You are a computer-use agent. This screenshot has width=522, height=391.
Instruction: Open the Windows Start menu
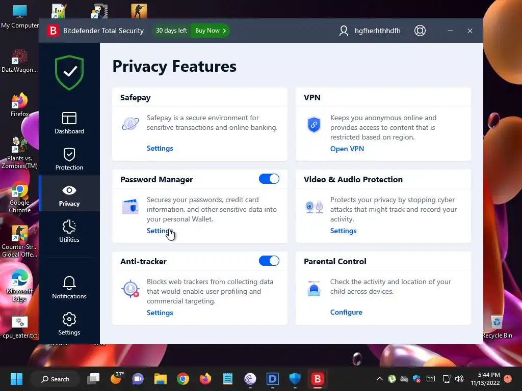point(16,379)
